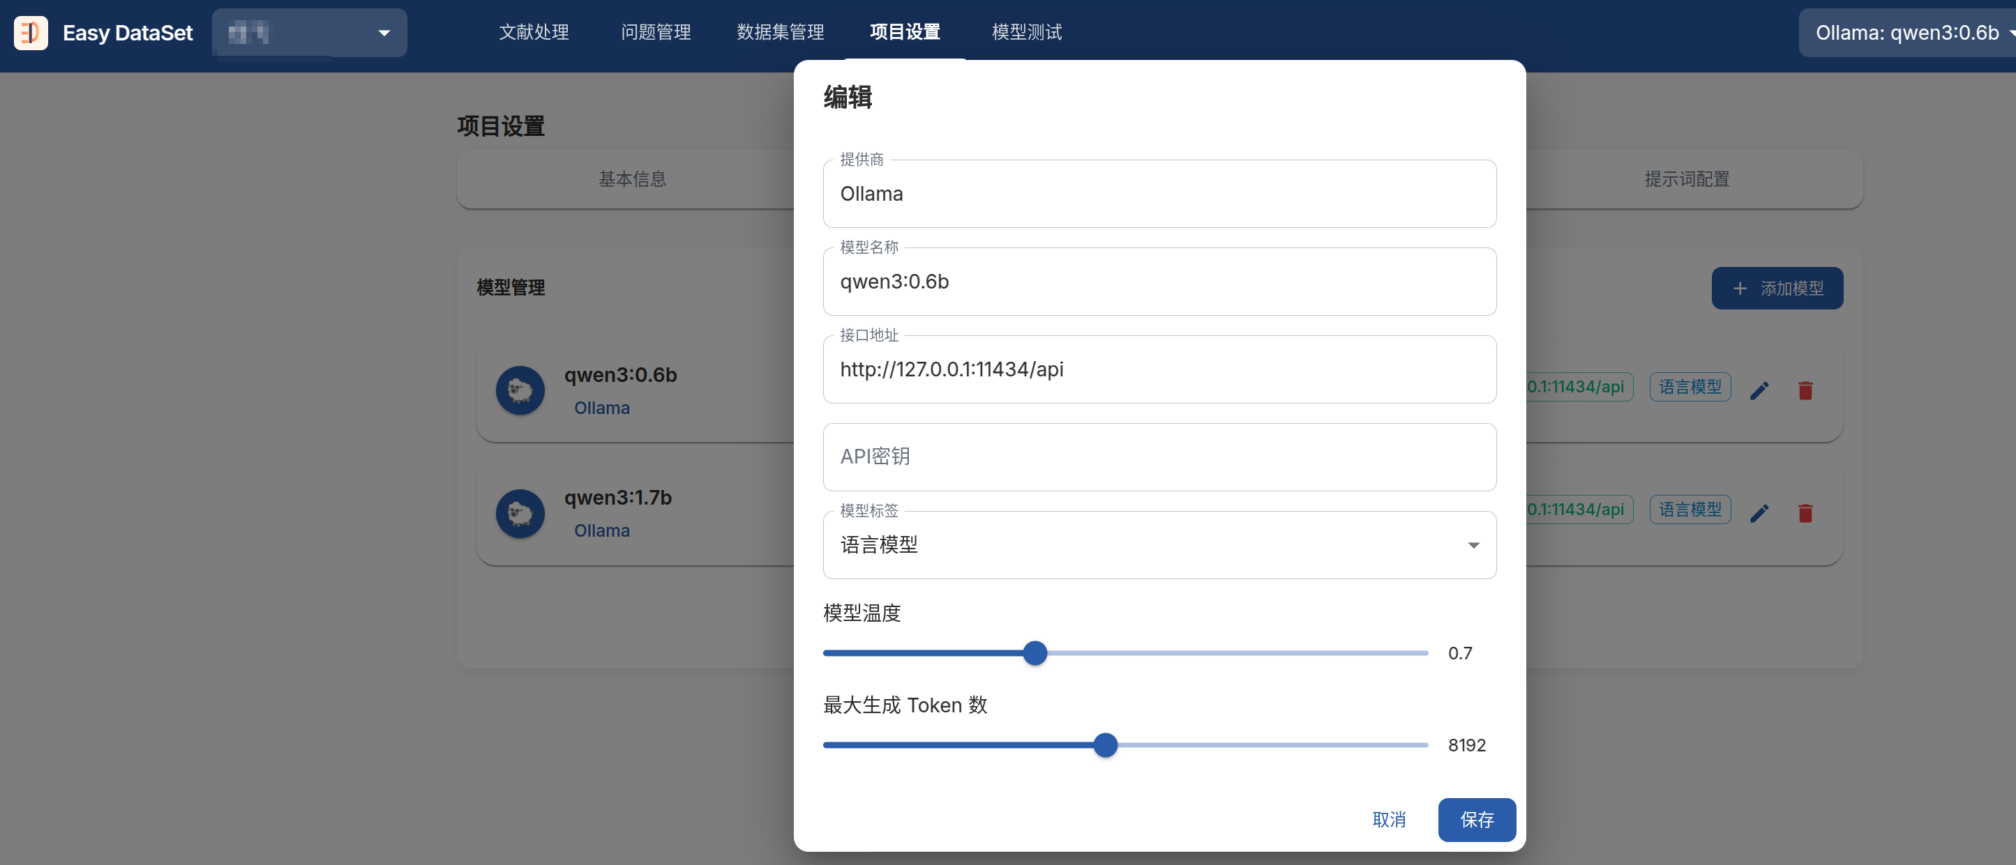This screenshot has width=2016, height=865.
Task: Click the 模型温度 slider handle
Action: click(1035, 653)
